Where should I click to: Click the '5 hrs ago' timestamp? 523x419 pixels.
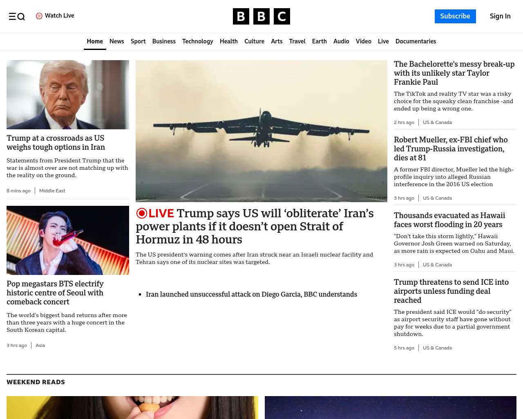click(x=404, y=348)
